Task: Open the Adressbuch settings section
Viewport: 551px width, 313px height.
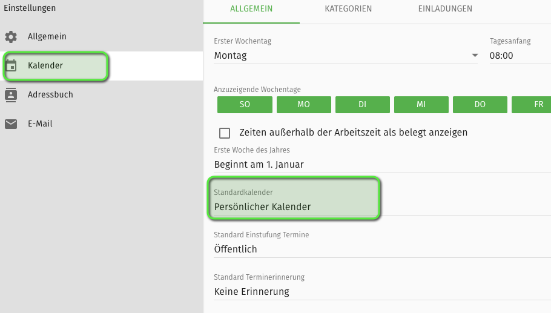Action: click(x=50, y=95)
